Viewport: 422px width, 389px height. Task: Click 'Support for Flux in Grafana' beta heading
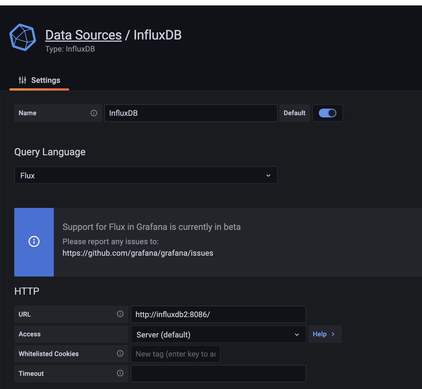[x=151, y=227]
